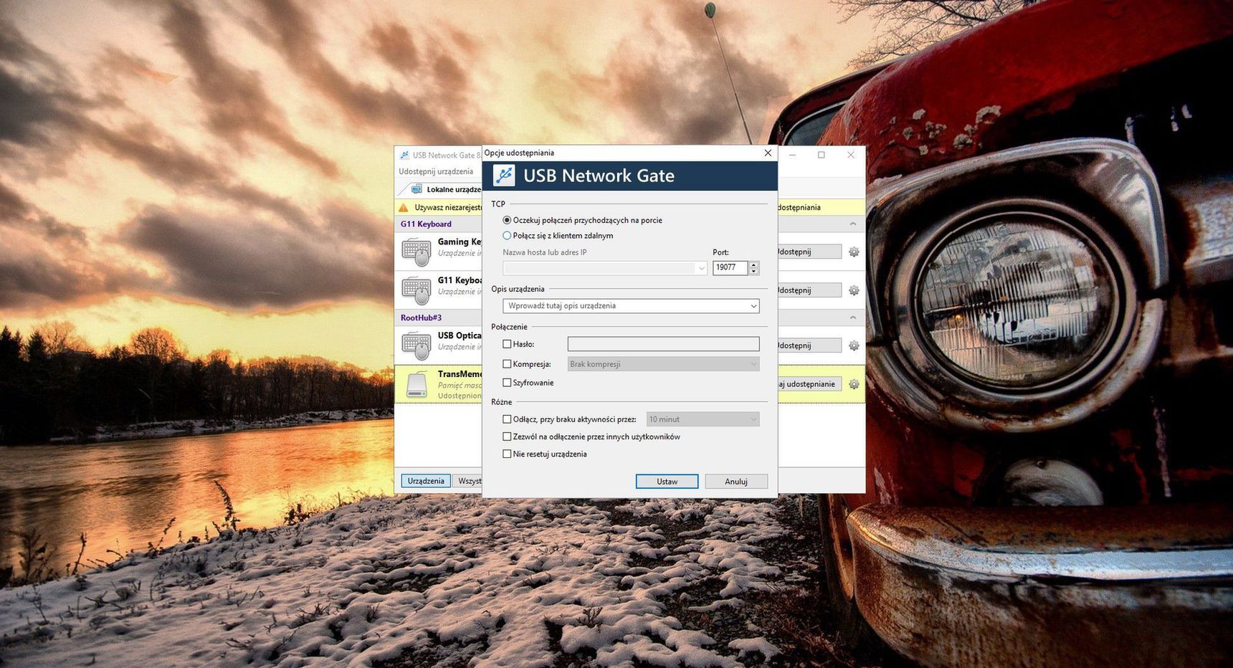Minimize the USB Network Gate main window
The width and height of the screenshot is (1233, 668).
click(x=793, y=155)
